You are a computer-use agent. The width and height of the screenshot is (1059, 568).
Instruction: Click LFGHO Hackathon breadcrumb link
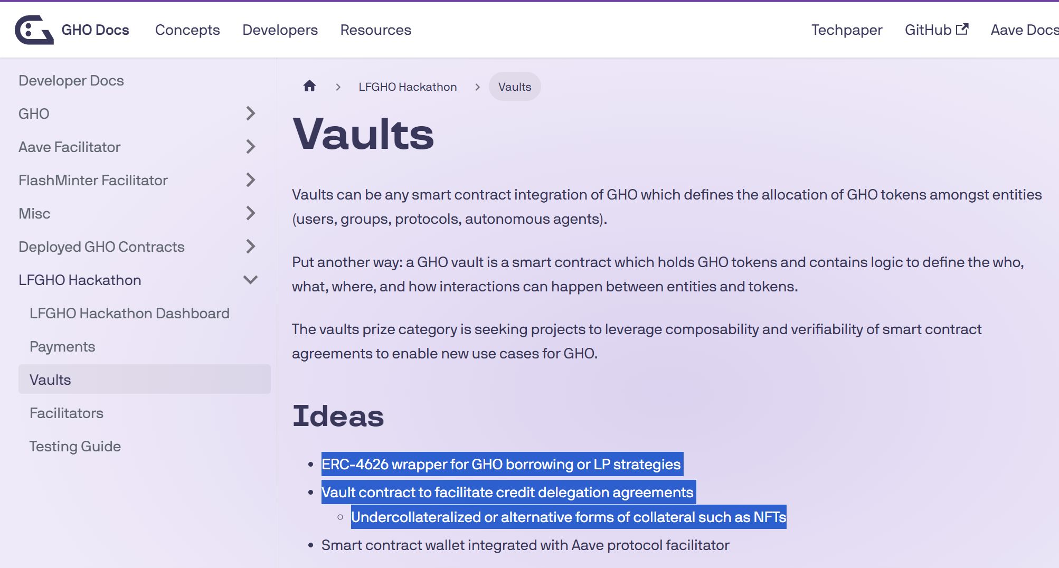coord(408,87)
